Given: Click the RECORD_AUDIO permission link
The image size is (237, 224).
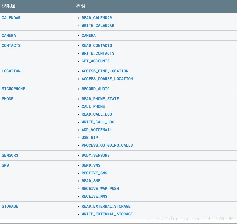Looking at the screenshot, I should pyautogui.click(x=96, y=89).
